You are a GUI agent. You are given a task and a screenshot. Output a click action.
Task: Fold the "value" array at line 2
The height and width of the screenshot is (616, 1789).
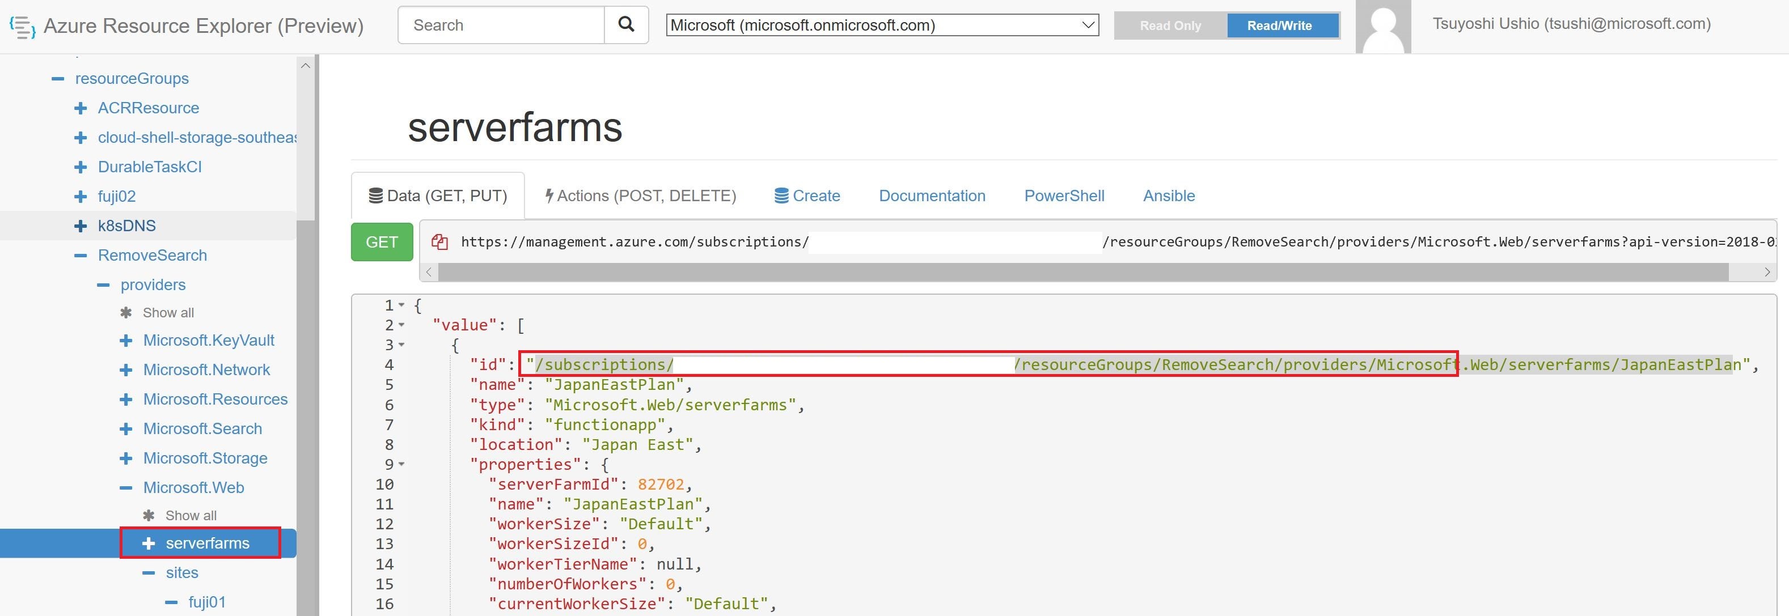point(401,325)
